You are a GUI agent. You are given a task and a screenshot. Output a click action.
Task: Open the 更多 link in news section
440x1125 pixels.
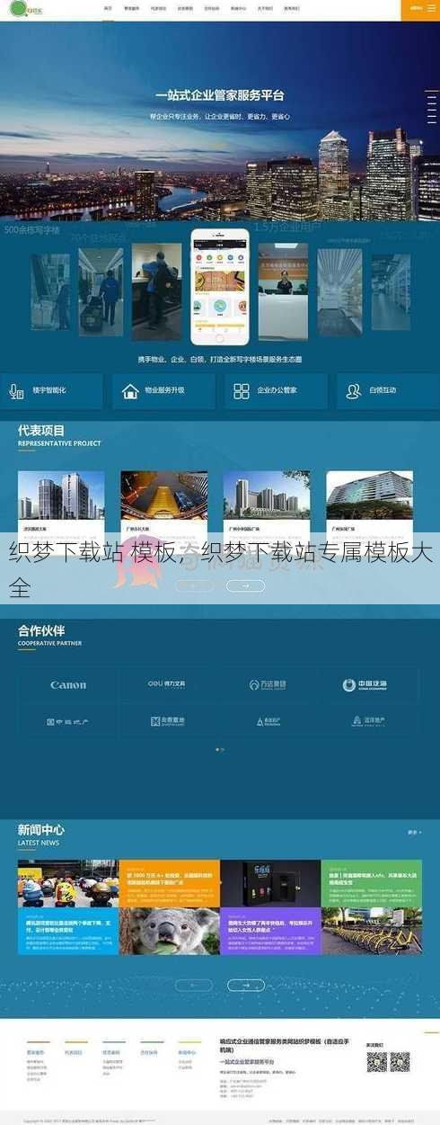coord(414,832)
